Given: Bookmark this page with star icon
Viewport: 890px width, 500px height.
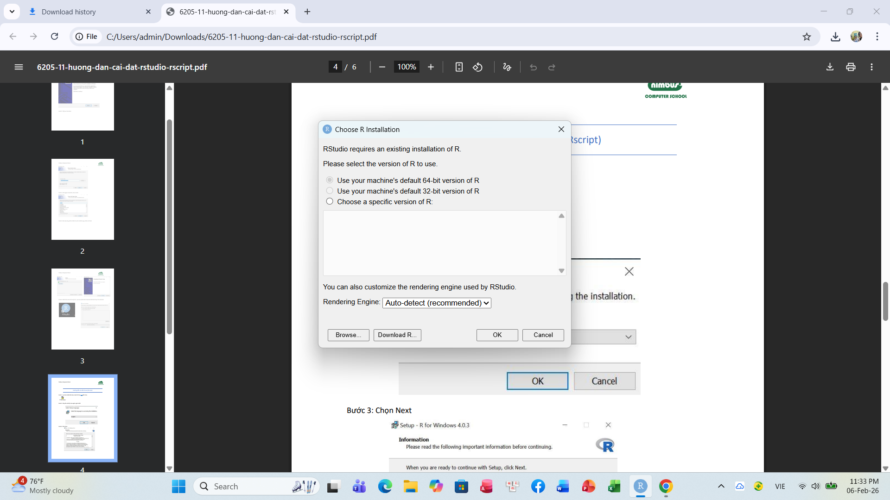Looking at the screenshot, I should click(807, 37).
